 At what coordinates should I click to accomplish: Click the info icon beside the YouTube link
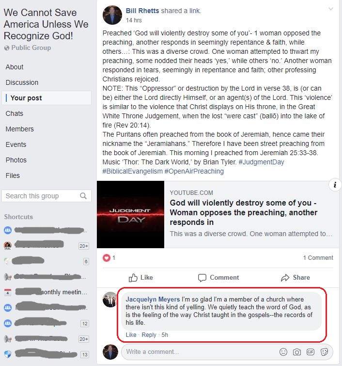click(335, 185)
